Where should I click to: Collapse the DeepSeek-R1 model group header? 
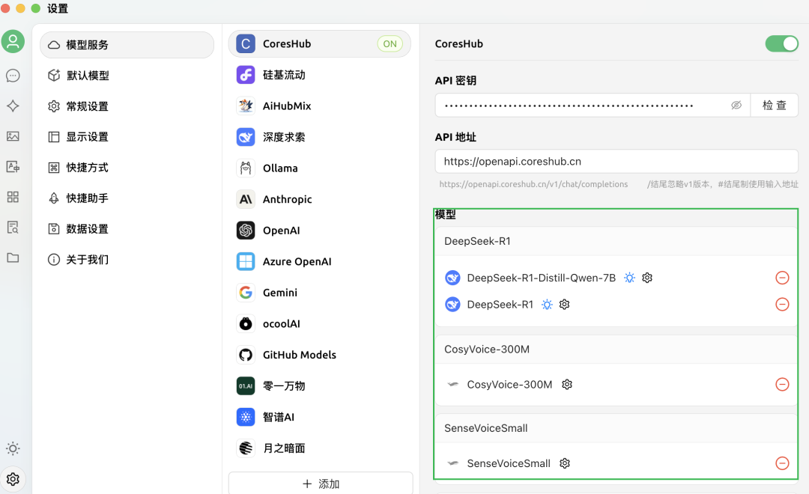tap(616, 241)
